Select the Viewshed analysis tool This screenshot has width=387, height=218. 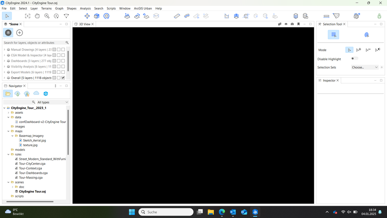tap(336, 16)
